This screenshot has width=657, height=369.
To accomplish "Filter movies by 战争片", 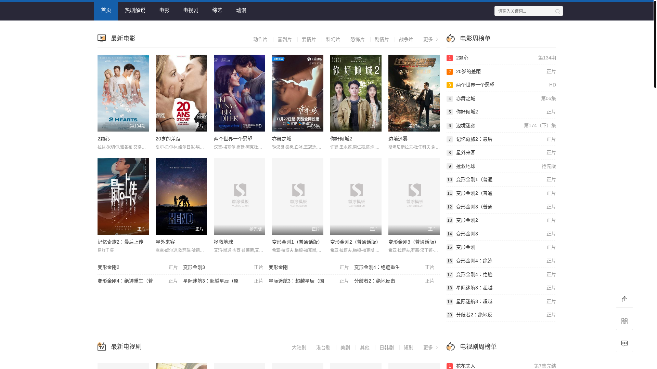I will [x=406, y=40].
